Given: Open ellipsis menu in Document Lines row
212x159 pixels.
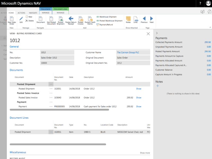Looking at the screenshot, I should (x=51, y=132).
